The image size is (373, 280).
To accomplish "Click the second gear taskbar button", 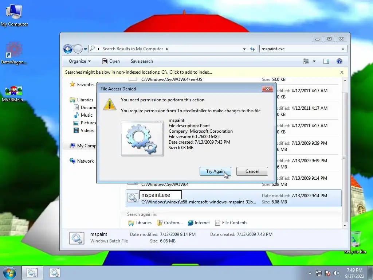I will coord(55,273).
